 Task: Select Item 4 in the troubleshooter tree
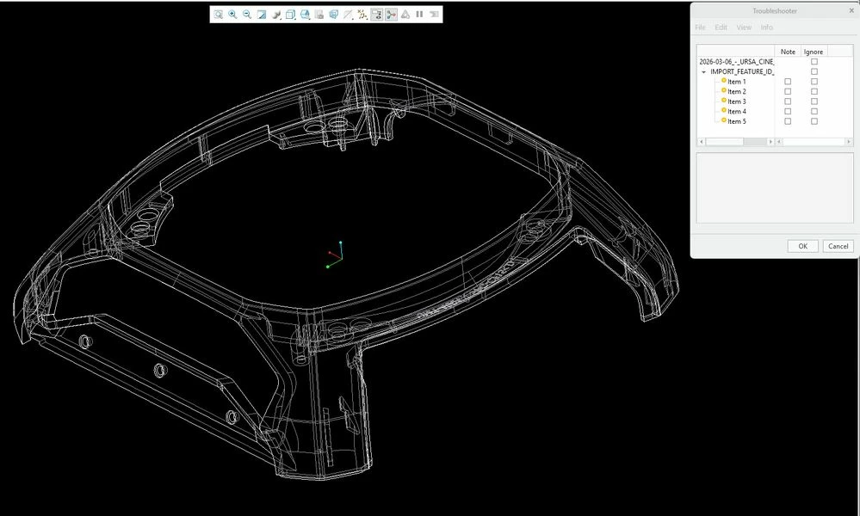tap(737, 111)
